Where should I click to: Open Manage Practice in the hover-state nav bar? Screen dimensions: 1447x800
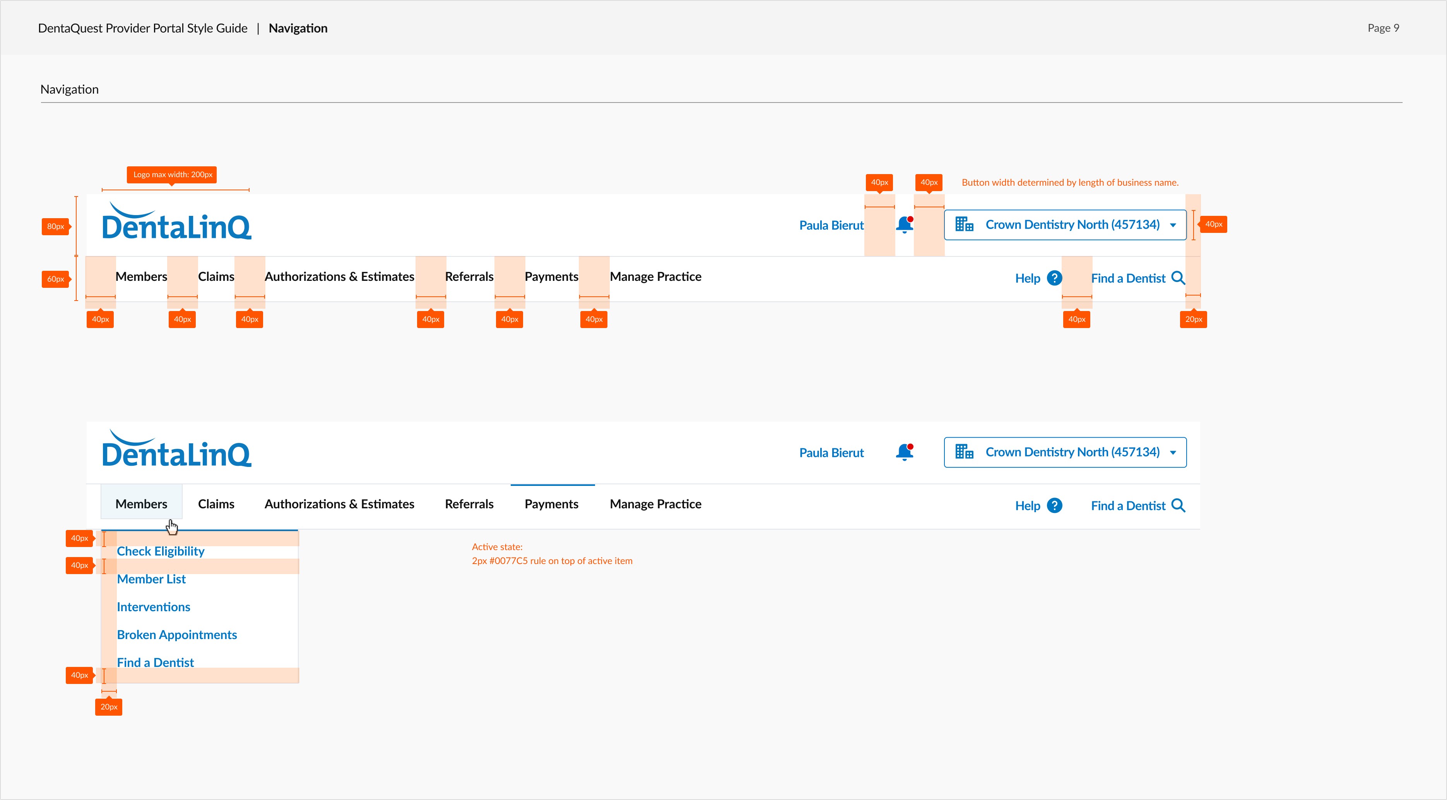click(655, 504)
